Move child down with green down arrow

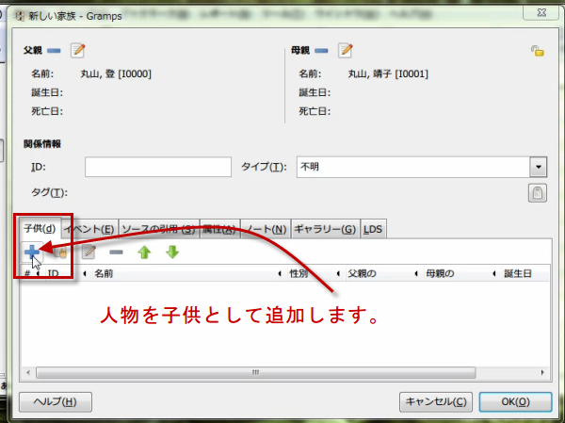point(172,252)
